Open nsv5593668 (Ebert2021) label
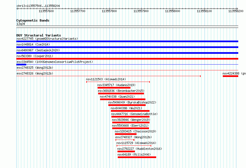Image resolution: width=246 pixels, height=168 pixels. click(130, 126)
